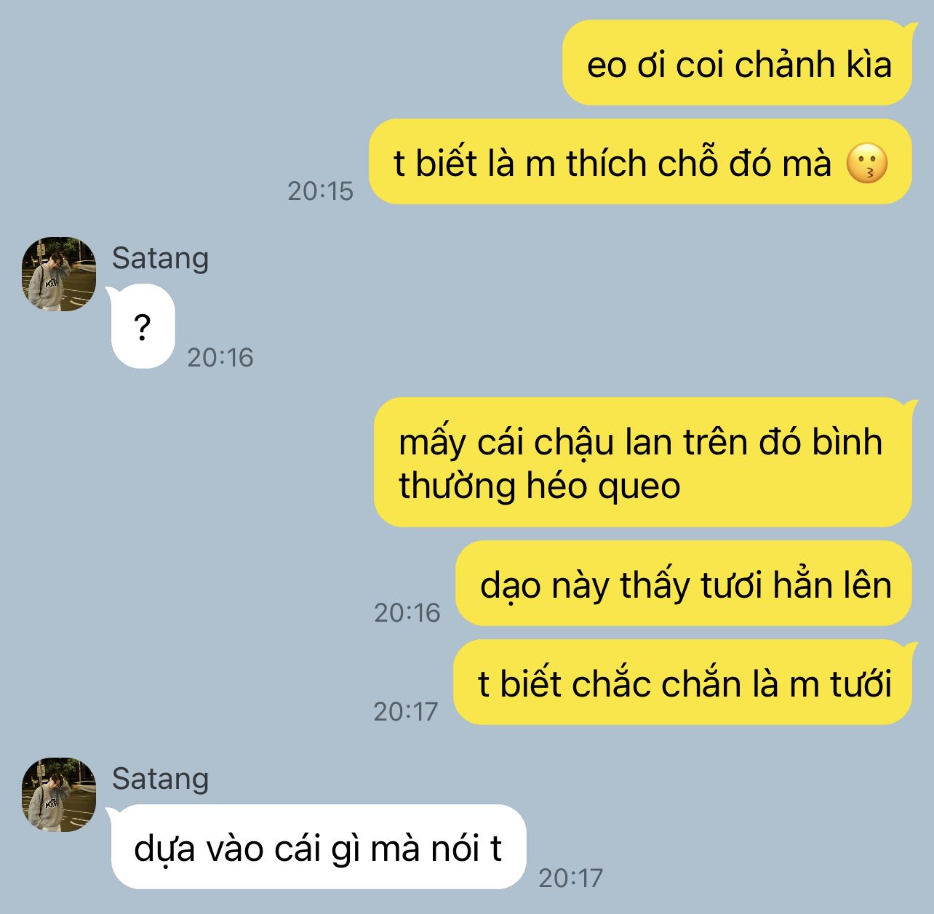Click the 20:15 timestamp
Image resolution: width=934 pixels, height=914 pixels.
tap(320, 191)
